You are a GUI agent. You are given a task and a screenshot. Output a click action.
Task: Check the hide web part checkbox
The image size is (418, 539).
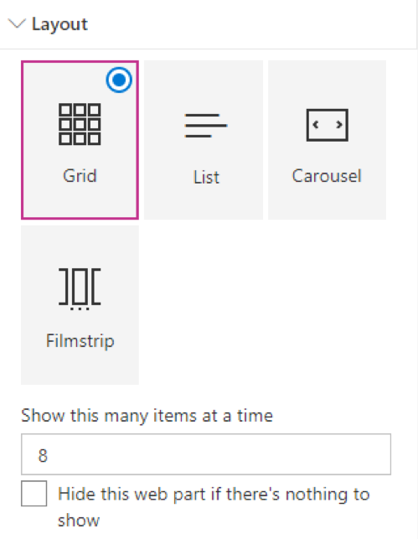pyautogui.click(x=34, y=493)
